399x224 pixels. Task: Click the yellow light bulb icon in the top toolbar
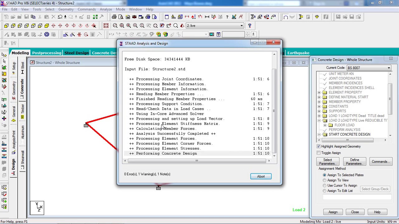(317, 17)
